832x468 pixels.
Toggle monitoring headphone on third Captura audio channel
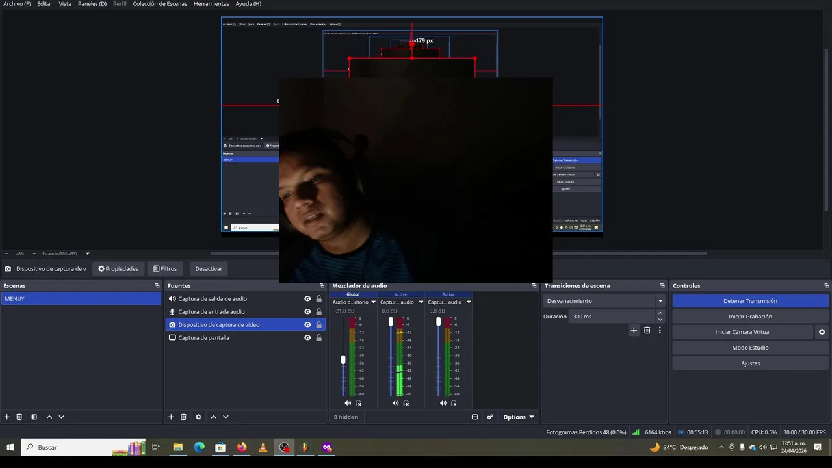(x=454, y=403)
